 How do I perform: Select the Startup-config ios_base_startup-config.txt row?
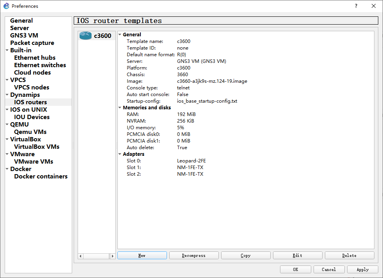coord(246,101)
